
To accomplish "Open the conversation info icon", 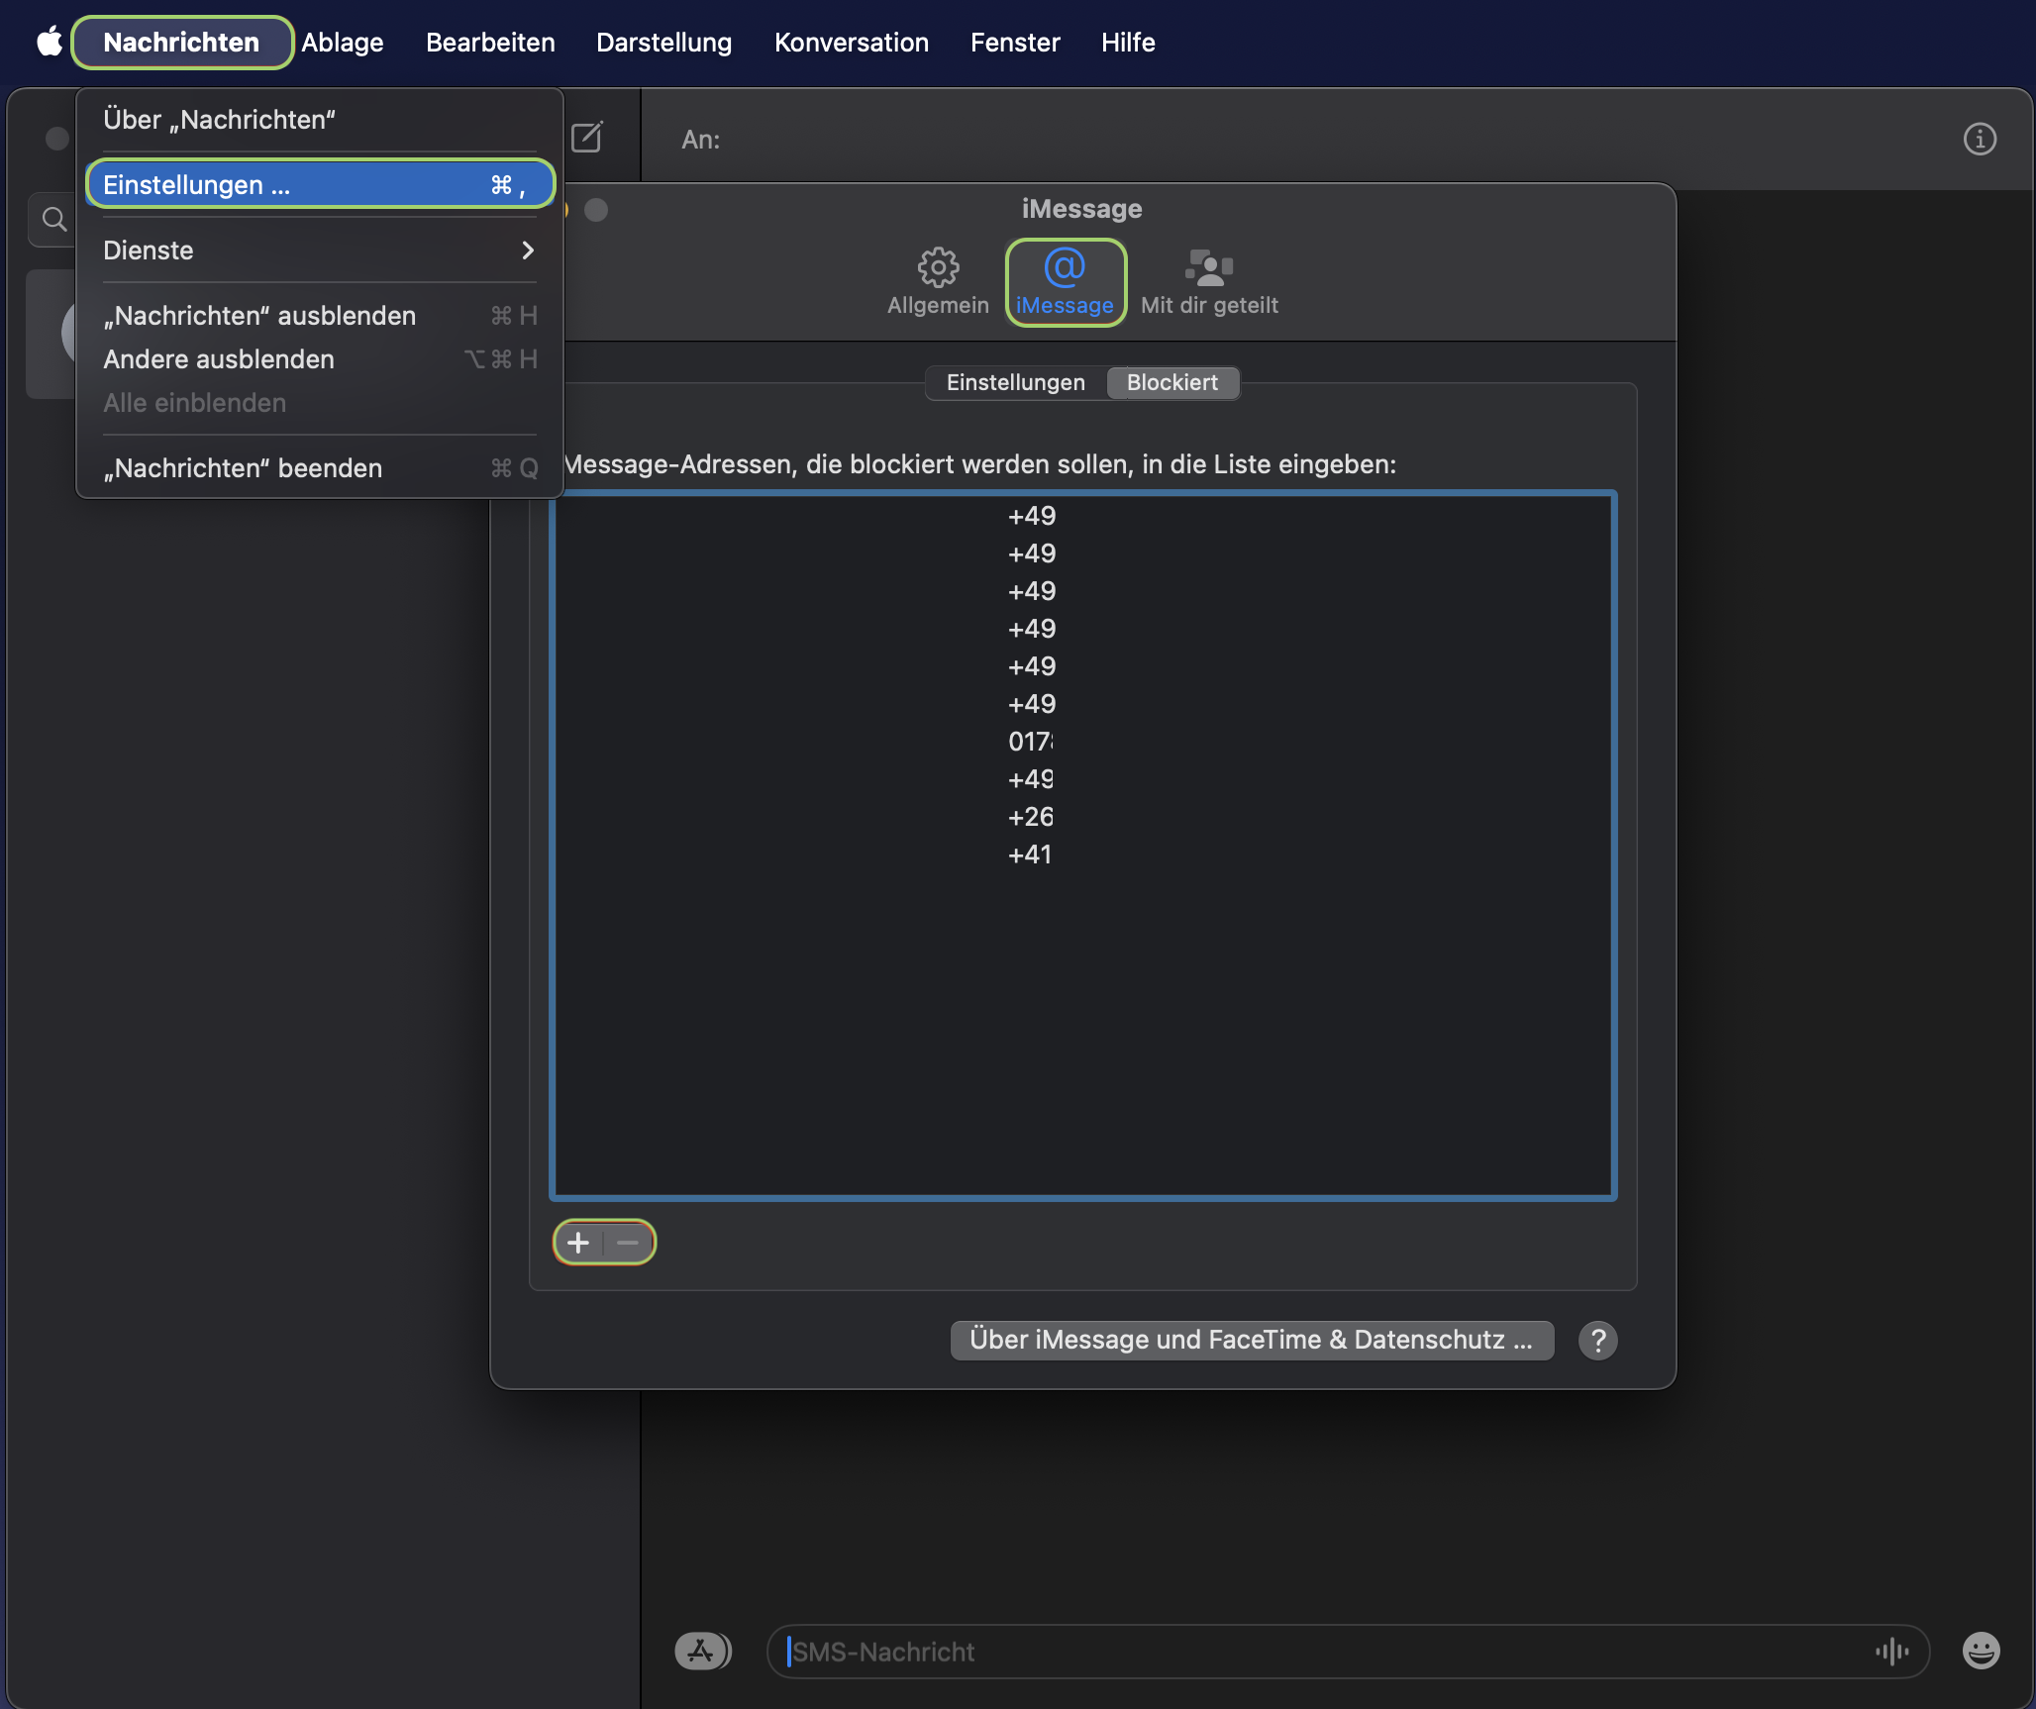I will pos(1979,139).
